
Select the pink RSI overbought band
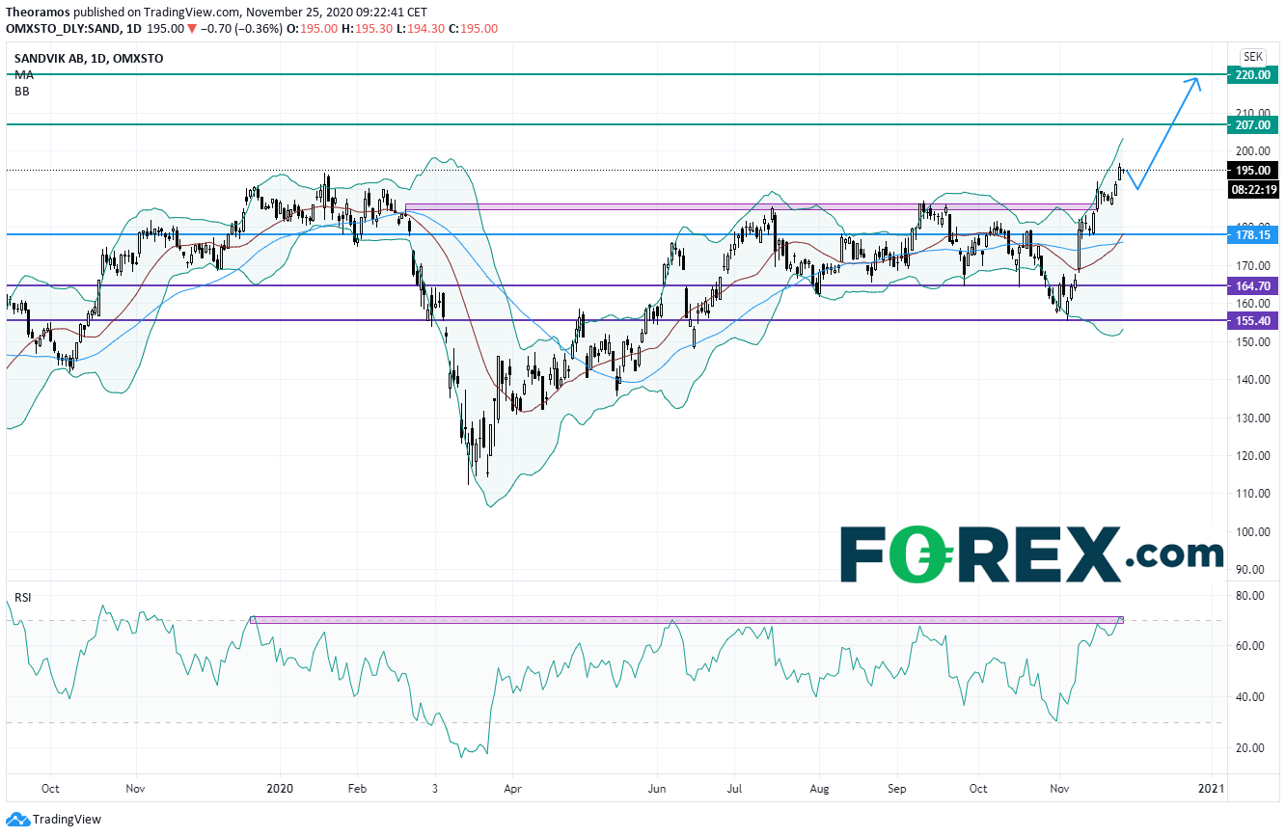(x=675, y=620)
